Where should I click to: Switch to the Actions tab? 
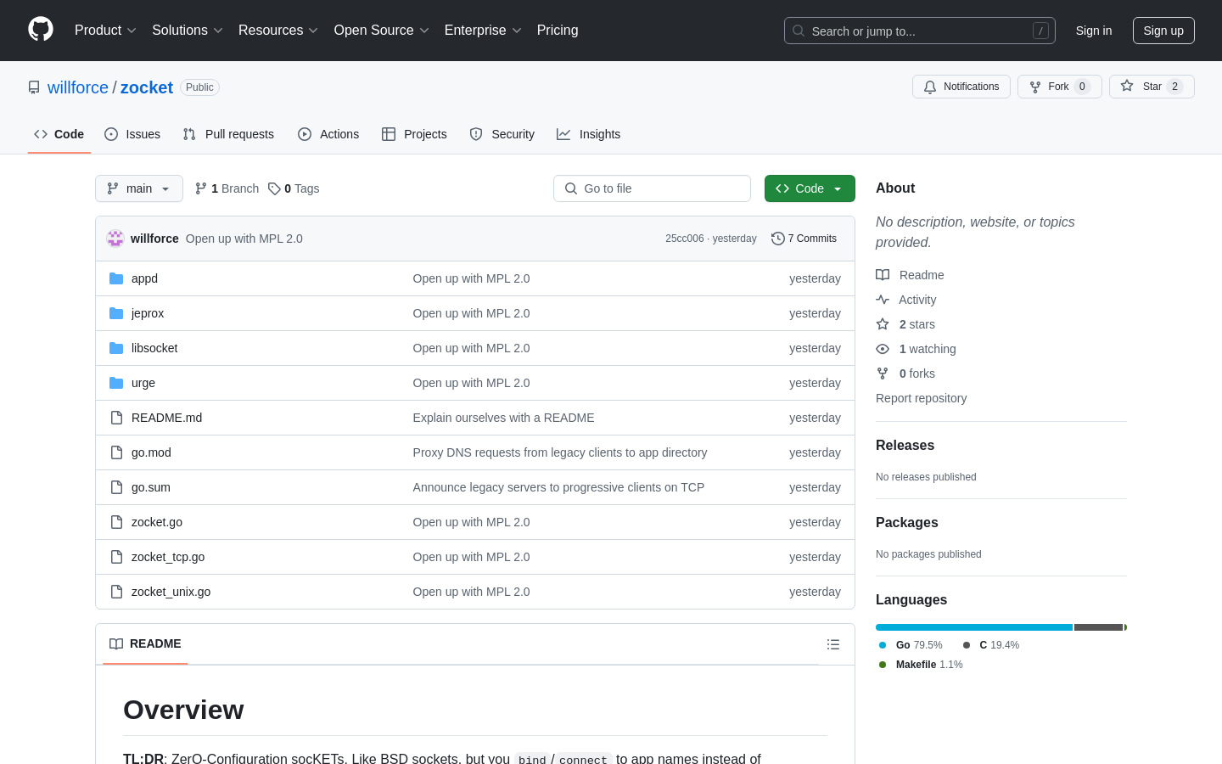coord(328,134)
